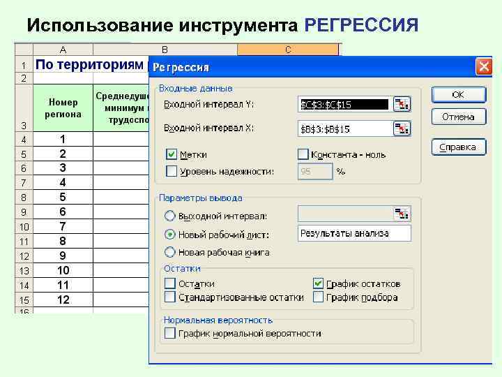Select row 11 header in spreadsheet

click(x=24, y=241)
